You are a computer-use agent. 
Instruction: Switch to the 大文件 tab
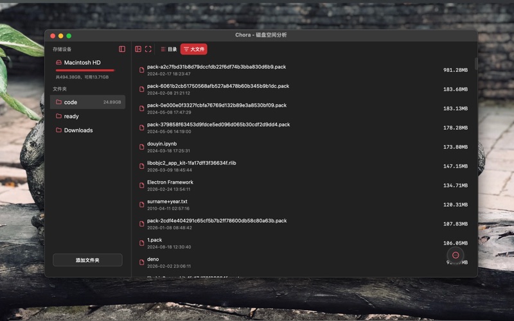[x=193, y=49]
